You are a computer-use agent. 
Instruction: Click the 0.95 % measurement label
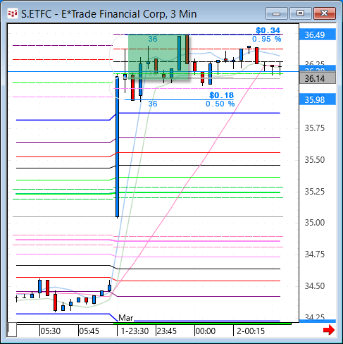[267, 39]
